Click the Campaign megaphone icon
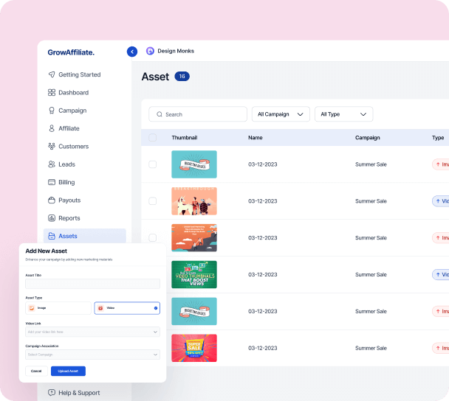Image resolution: width=449 pixels, height=401 pixels. [x=52, y=111]
